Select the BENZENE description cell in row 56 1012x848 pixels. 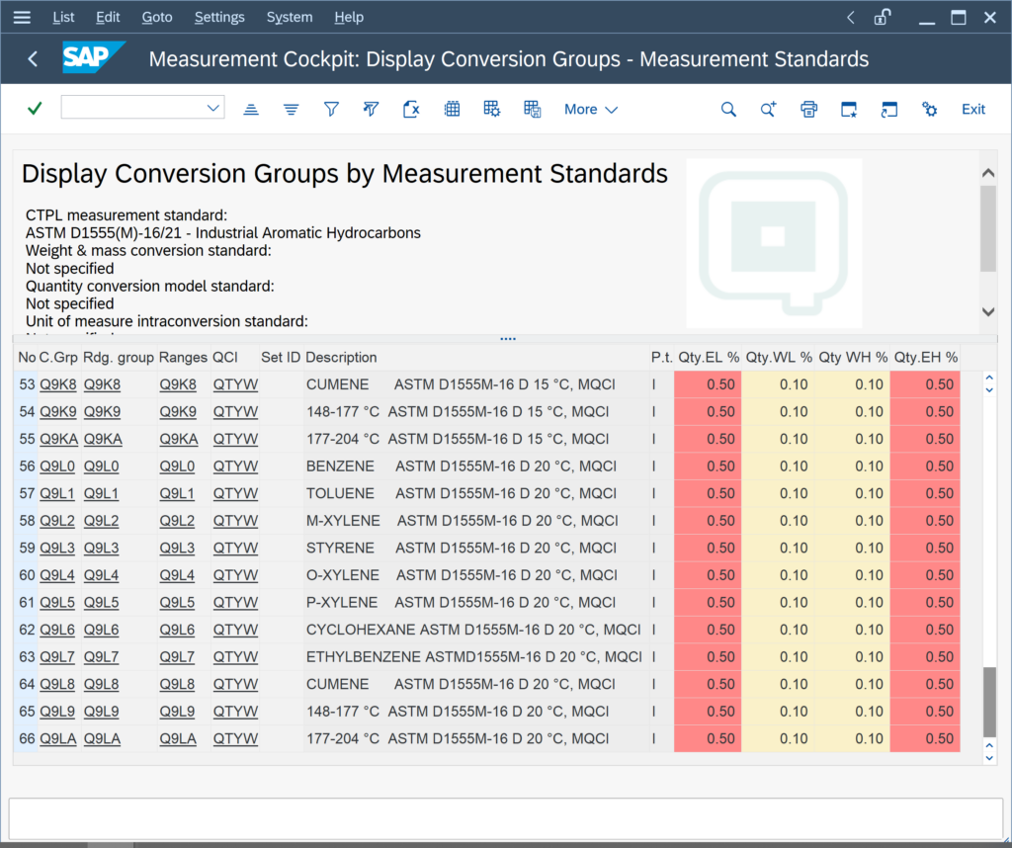click(x=476, y=466)
